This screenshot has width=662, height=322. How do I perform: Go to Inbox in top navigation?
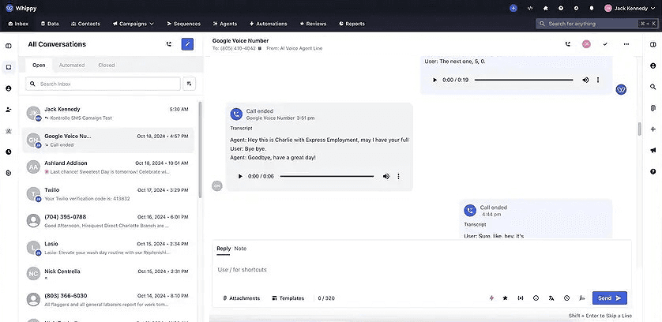pyautogui.click(x=18, y=24)
